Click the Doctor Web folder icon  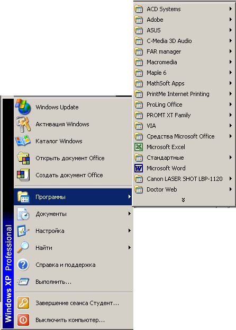click(x=139, y=189)
